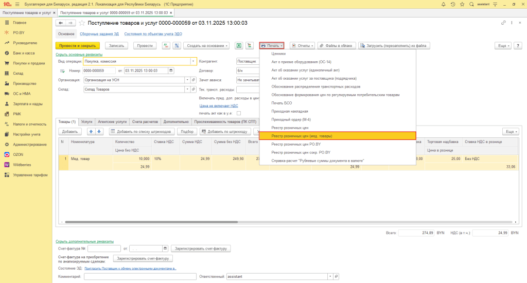Screen dimensions: 527x283
Task: Move row up with blue arrow
Action: (x=91, y=132)
